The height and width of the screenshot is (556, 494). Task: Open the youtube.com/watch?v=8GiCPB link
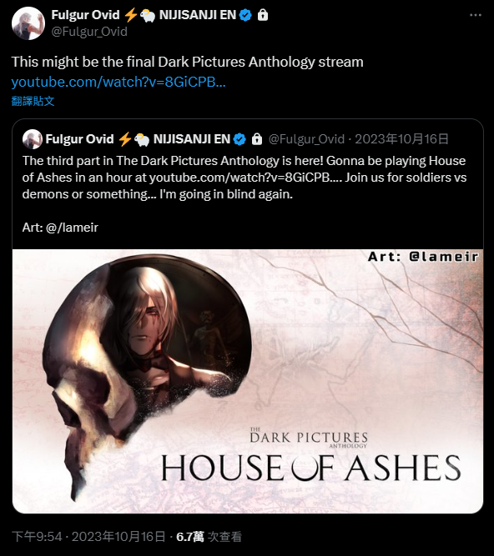[118, 82]
